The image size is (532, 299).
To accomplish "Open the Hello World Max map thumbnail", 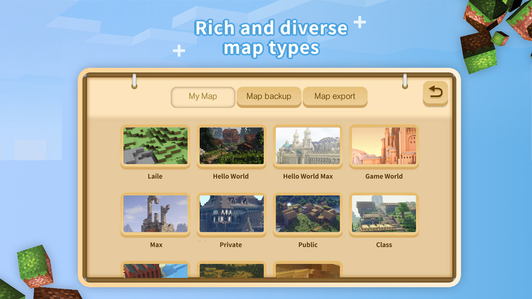I will point(308,146).
